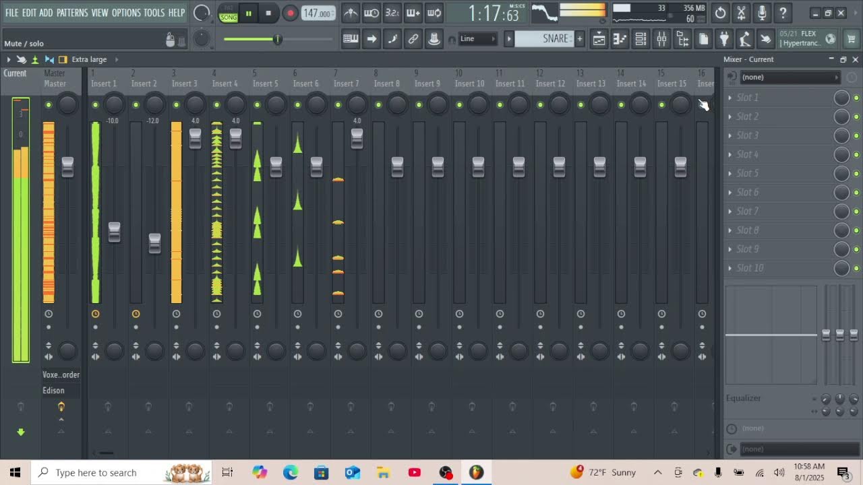This screenshot has width=863, height=485.
Task: Open the Mixer window icon
Action: (x=661, y=39)
